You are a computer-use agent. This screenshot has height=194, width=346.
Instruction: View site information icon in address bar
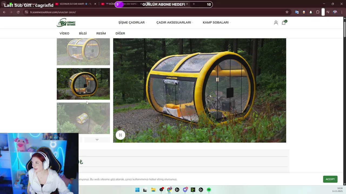pos(26,12)
